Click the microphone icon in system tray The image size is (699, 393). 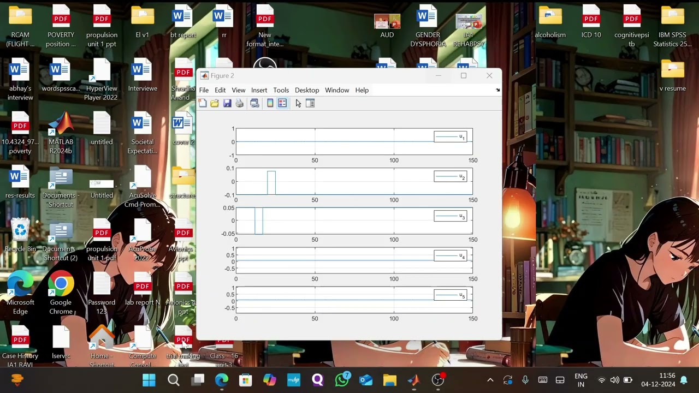click(525, 380)
